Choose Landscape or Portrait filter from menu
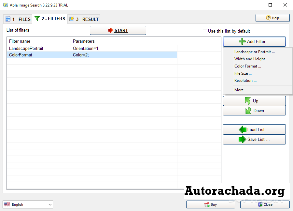 [x=255, y=52]
